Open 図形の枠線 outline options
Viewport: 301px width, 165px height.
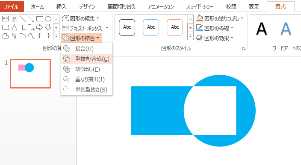215,28
